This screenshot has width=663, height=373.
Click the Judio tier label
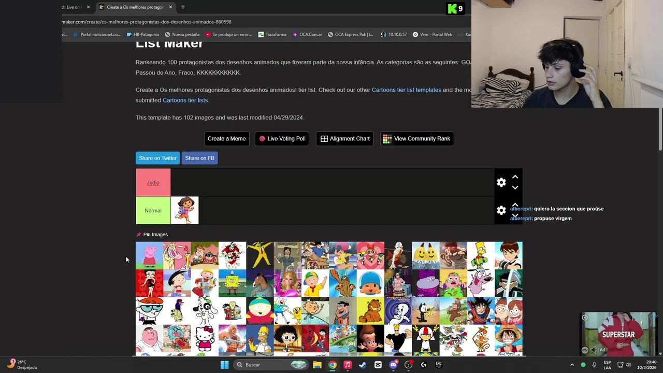pyautogui.click(x=153, y=182)
